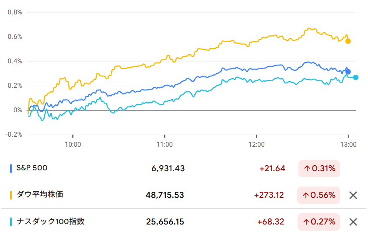Click the Dow point change +273.12
This screenshot has height=235, width=368.
[270, 195]
